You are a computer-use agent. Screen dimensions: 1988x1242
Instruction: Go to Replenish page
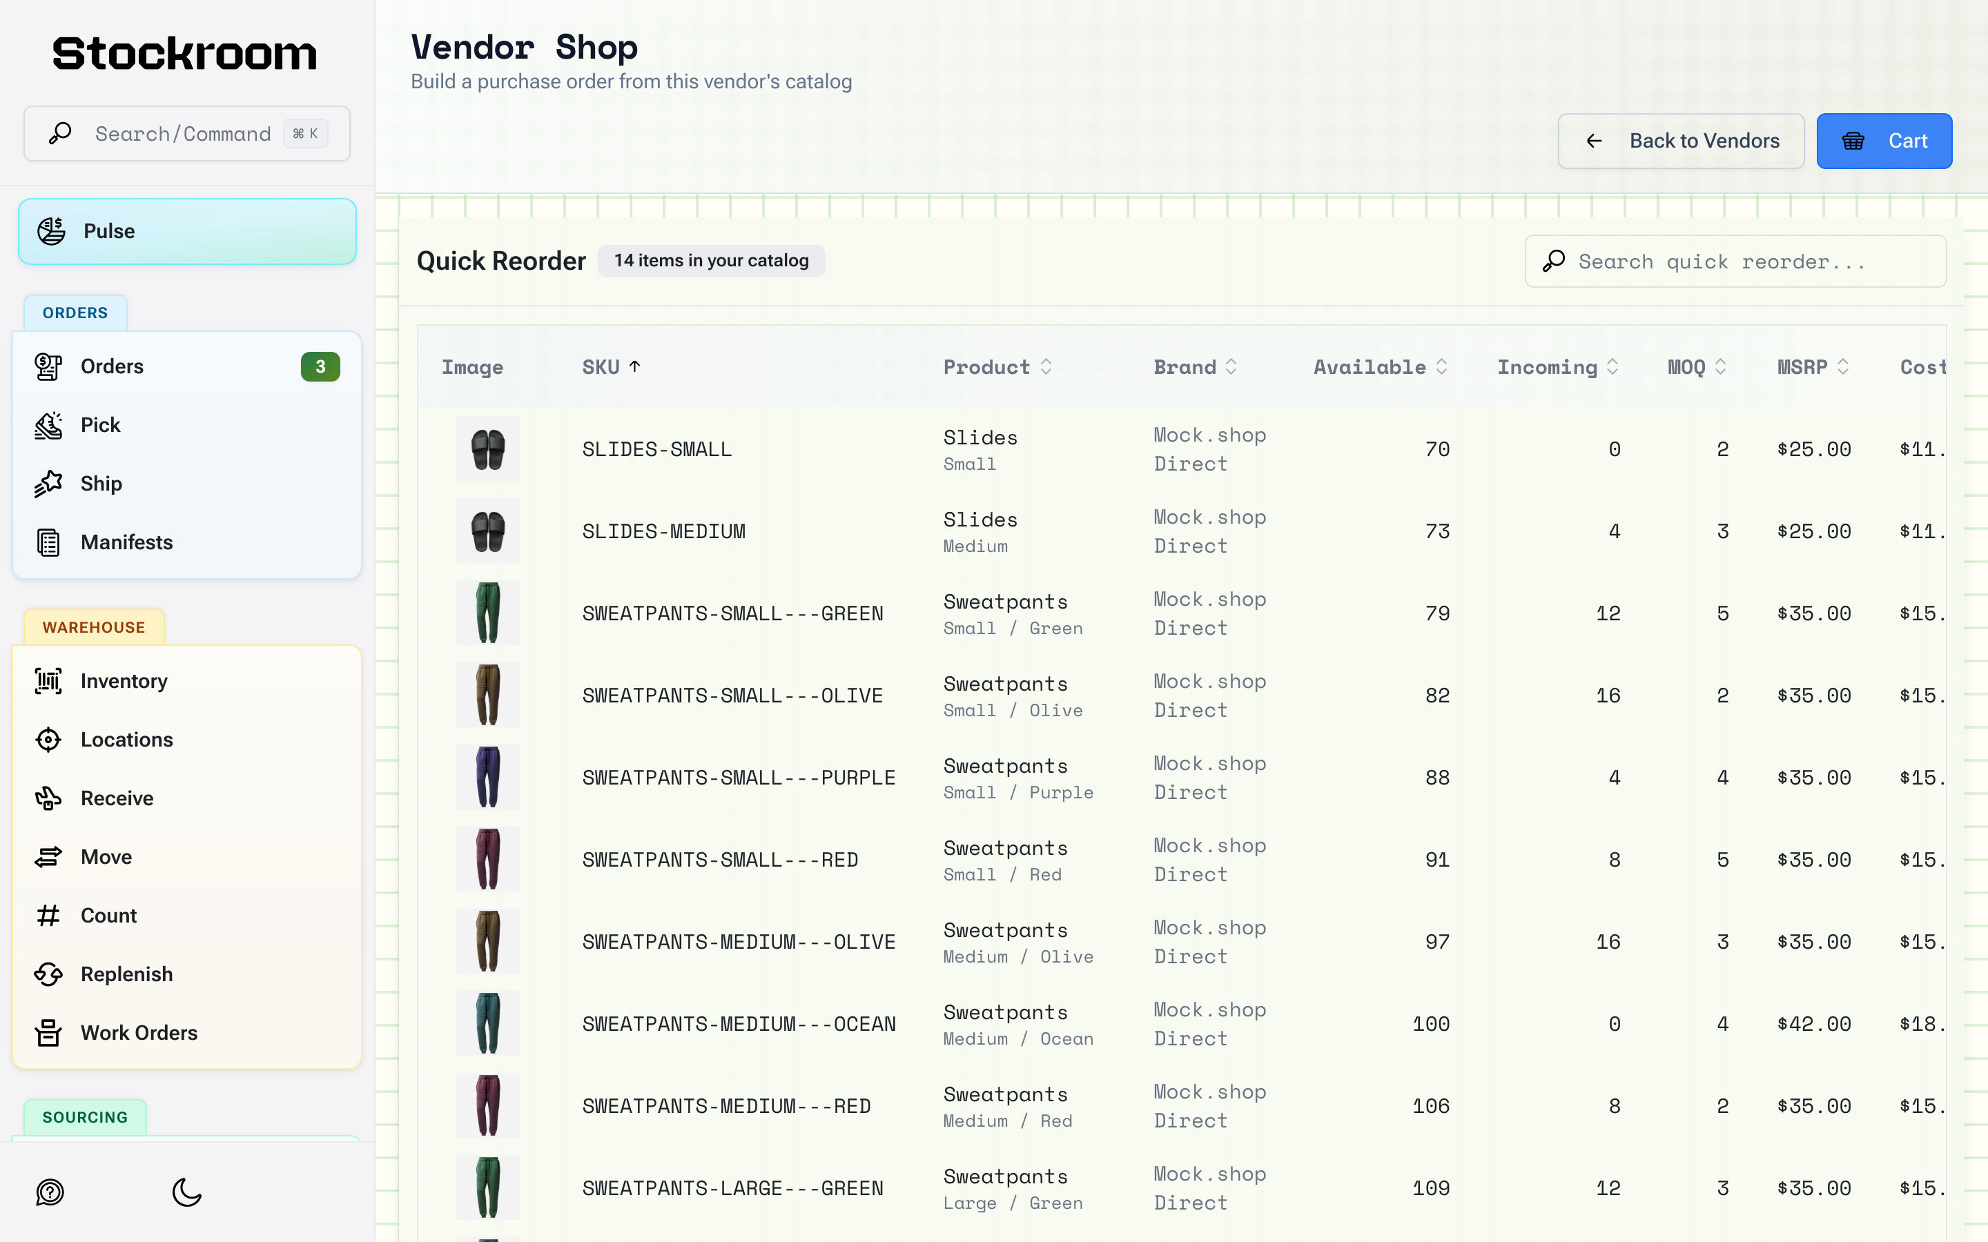click(187, 974)
